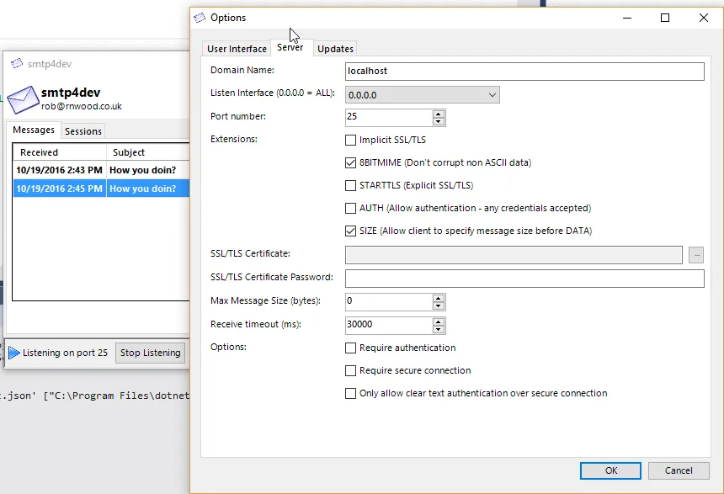Click the smtp4dev envelope logo icon

point(23,99)
